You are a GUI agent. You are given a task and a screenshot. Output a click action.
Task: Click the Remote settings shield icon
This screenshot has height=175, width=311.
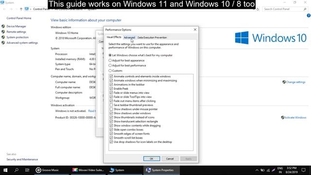3,32
